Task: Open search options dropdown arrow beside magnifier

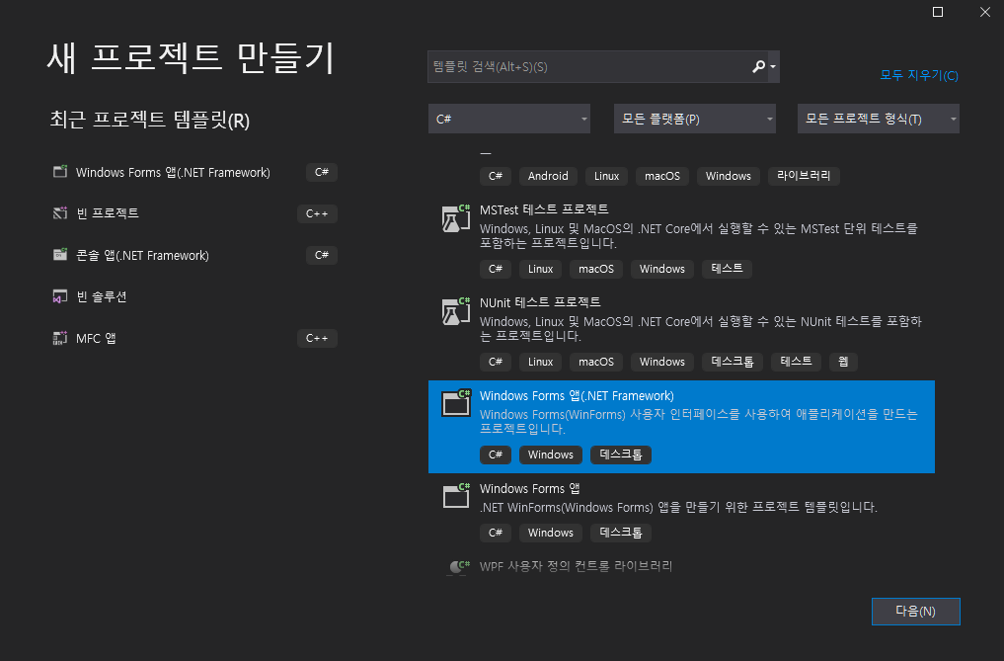Action: pyautogui.click(x=773, y=66)
